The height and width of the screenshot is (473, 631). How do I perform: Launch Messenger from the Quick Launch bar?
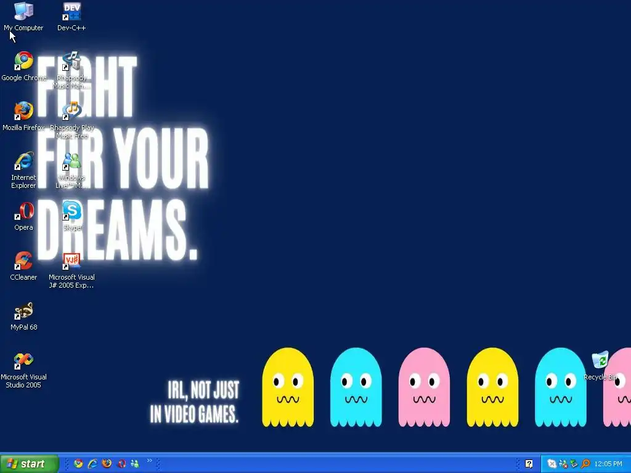(x=135, y=464)
